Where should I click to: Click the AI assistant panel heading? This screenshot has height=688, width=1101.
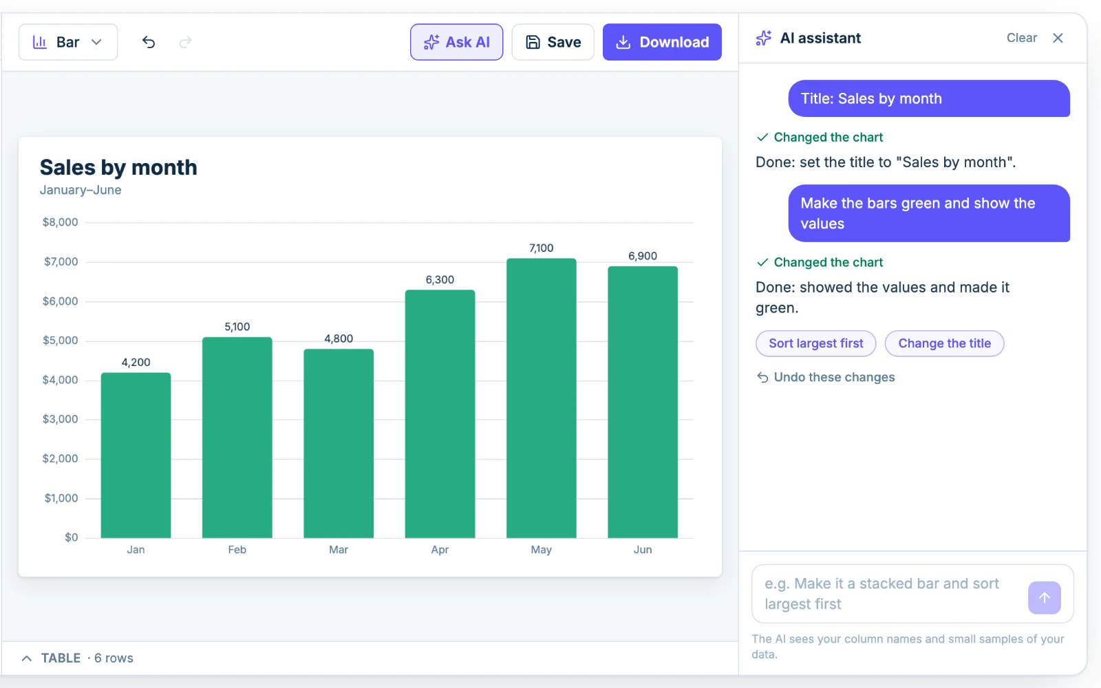820,38
